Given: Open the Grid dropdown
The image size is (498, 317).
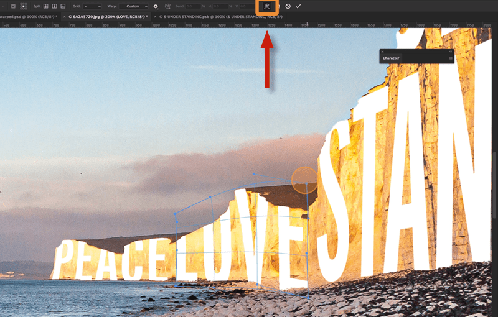Looking at the screenshot, I should coord(93,6).
